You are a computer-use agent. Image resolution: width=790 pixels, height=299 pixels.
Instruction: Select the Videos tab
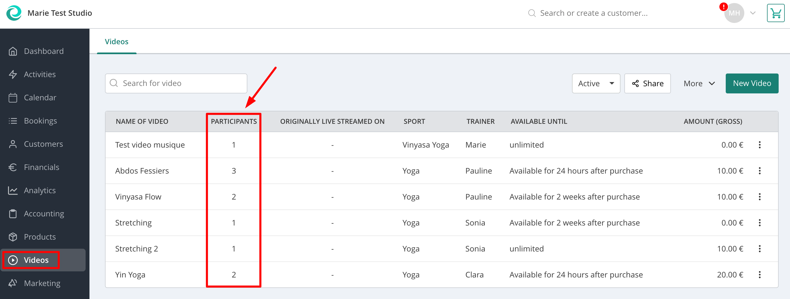[117, 42]
